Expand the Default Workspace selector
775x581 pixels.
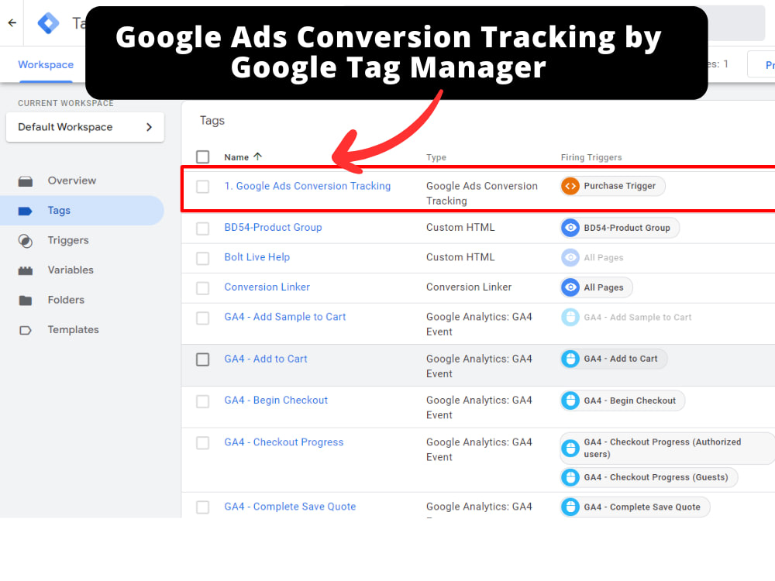(x=85, y=127)
